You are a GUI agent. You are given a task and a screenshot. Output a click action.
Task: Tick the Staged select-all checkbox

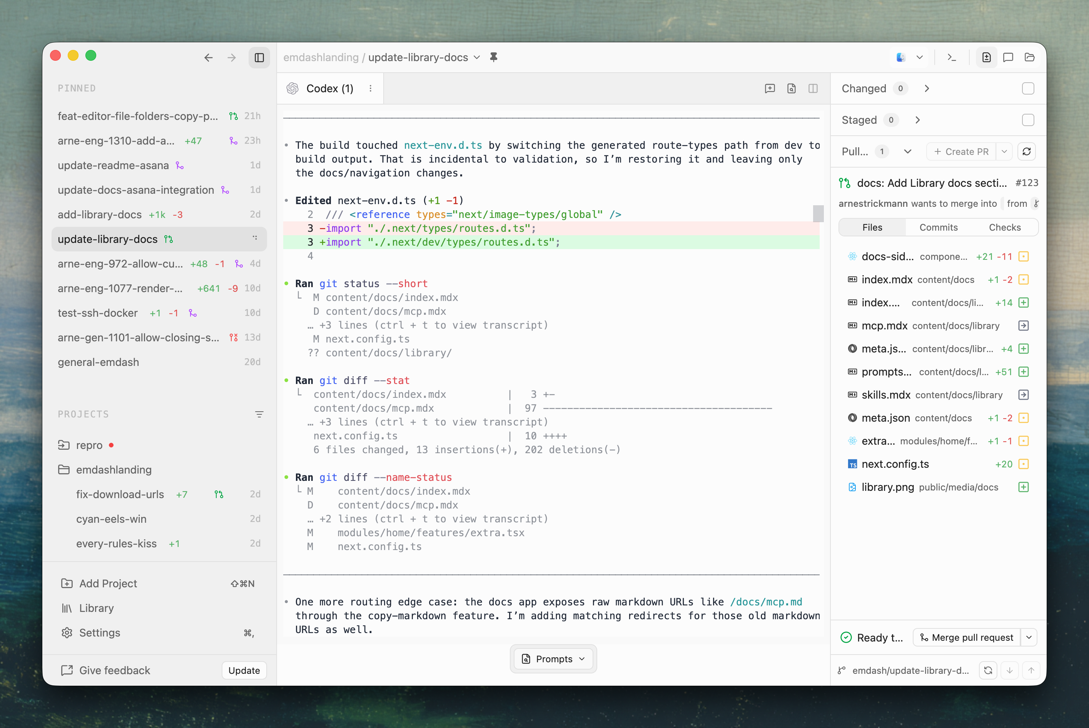(x=1028, y=120)
